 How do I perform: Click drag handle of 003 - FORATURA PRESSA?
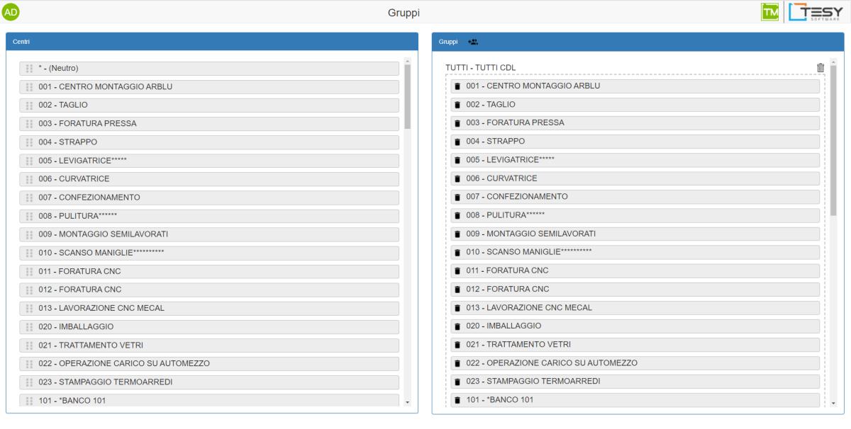coord(29,124)
